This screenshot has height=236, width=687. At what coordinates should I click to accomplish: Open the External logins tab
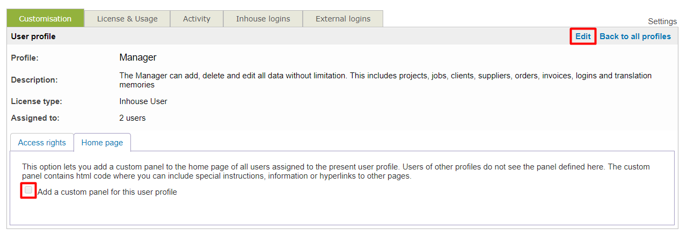(x=343, y=19)
